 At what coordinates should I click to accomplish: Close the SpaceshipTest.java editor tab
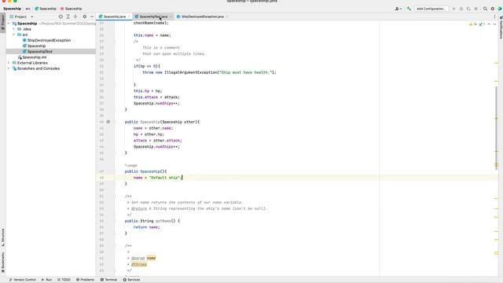pos(171,17)
